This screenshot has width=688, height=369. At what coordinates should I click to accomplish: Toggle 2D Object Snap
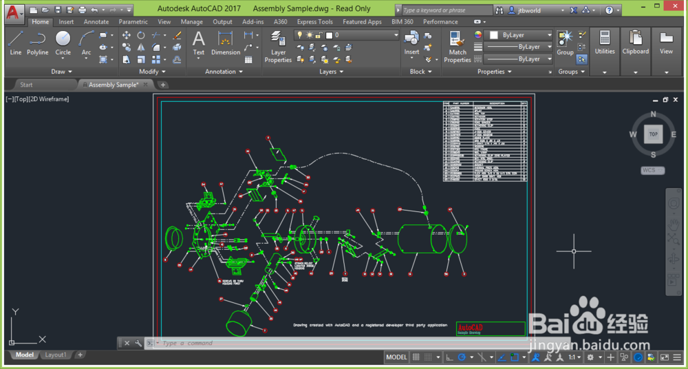(515, 357)
